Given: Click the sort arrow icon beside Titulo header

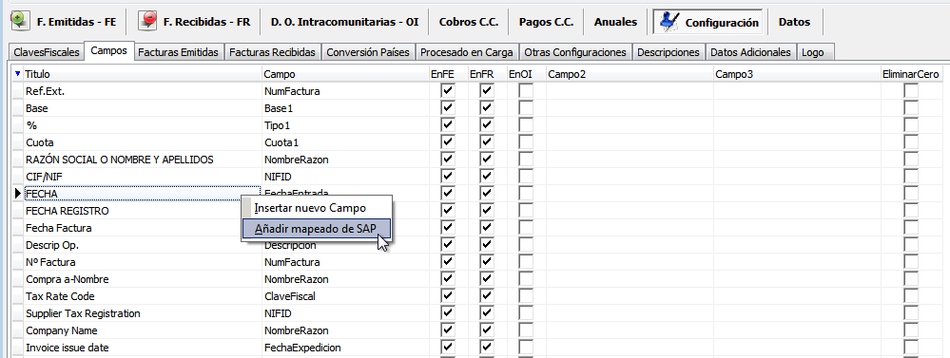Looking at the screenshot, I should [17, 74].
